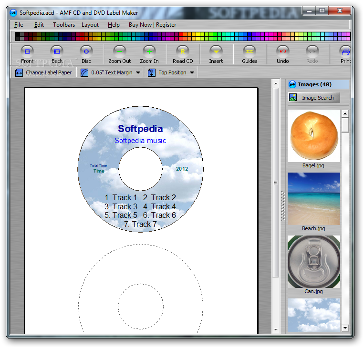Click the Redo toolbar button
This screenshot has height=348, width=364.
312,54
